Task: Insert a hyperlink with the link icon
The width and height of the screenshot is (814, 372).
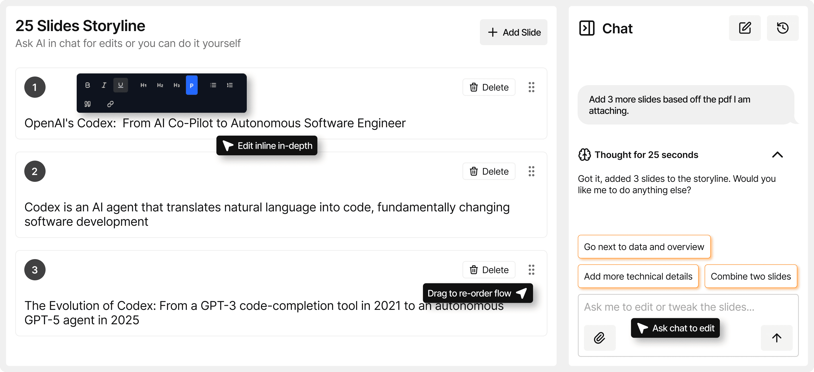Action: click(x=110, y=104)
